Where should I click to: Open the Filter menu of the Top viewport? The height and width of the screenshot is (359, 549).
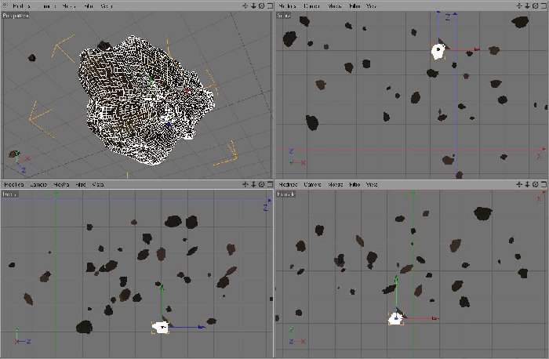[354, 6]
